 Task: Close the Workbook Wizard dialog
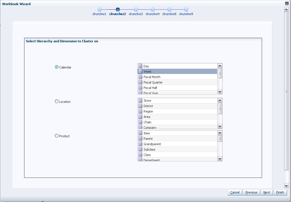pyautogui.click(x=287, y=3)
